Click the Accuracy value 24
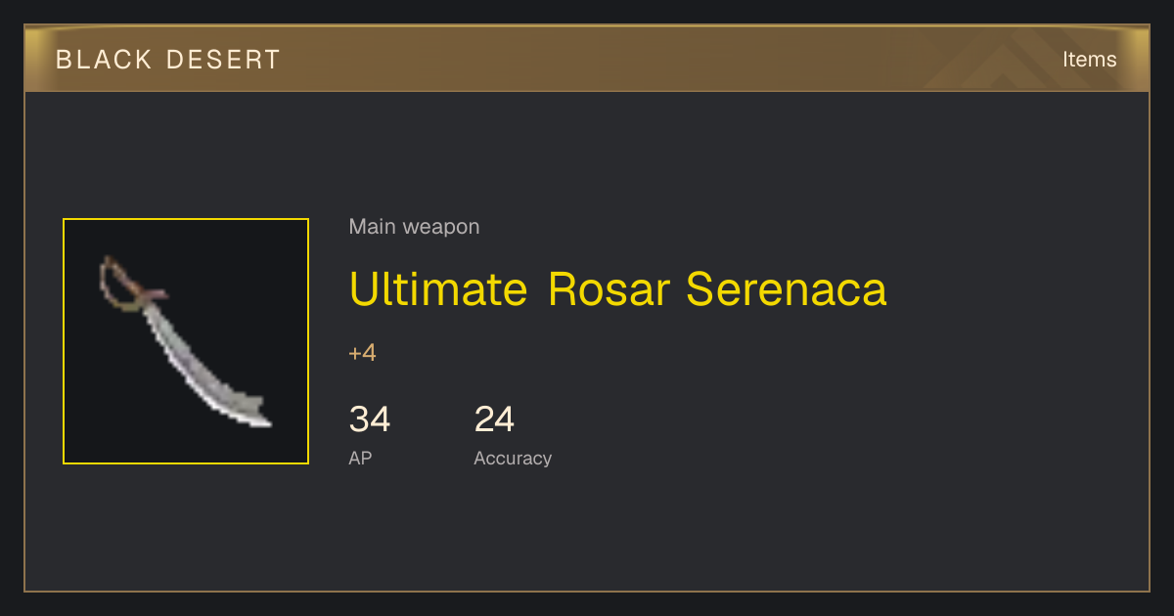This screenshot has height=616, width=1174. click(494, 419)
